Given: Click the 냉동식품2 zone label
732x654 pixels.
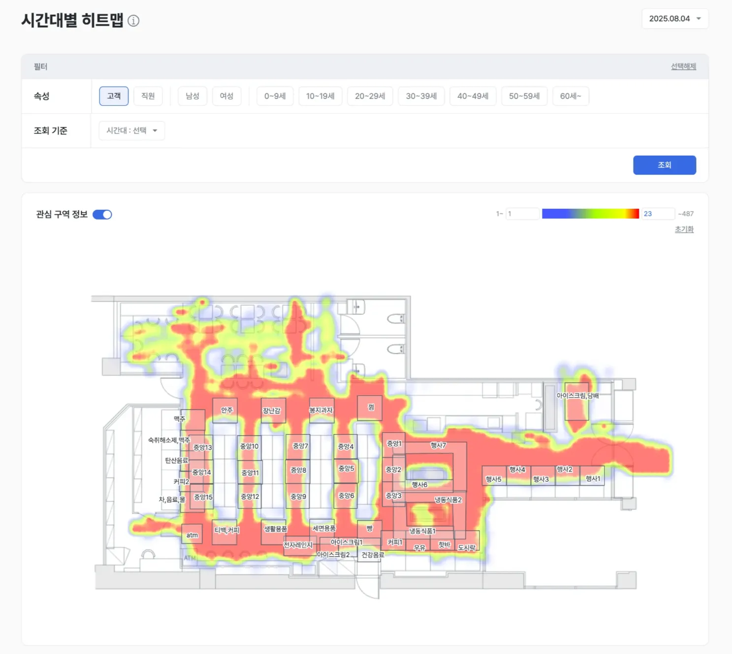Looking at the screenshot, I should (448, 500).
